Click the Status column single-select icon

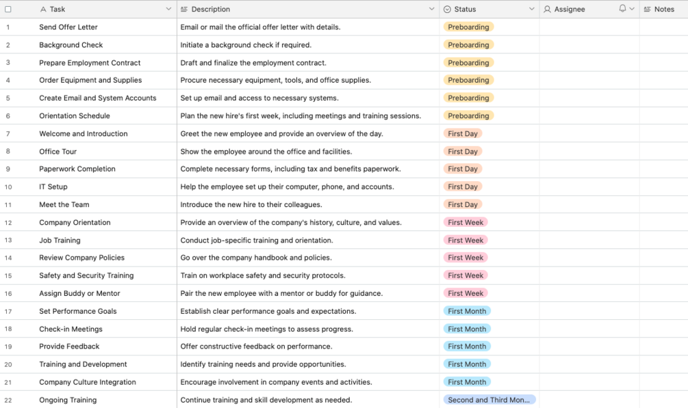[447, 10]
